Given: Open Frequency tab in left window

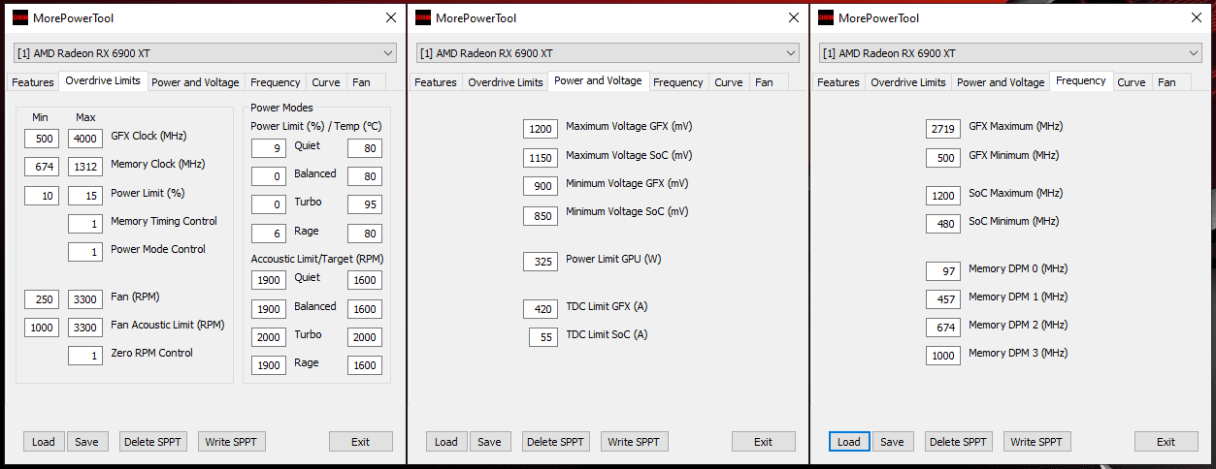Looking at the screenshot, I should pos(276,82).
